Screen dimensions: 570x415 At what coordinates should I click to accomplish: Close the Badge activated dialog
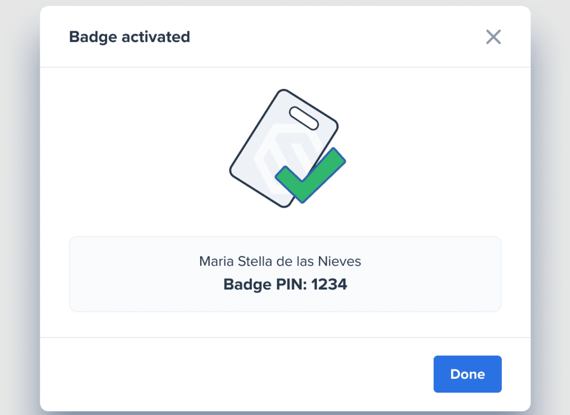point(493,37)
